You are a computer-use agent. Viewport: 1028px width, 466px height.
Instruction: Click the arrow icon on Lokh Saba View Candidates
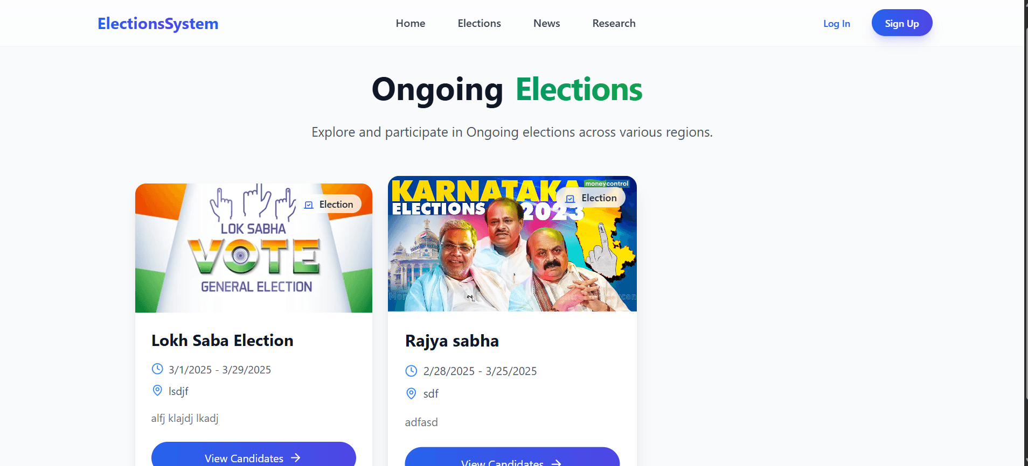296,458
